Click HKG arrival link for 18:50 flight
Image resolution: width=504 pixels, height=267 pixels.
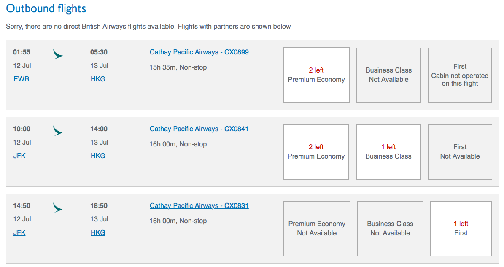[x=98, y=233]
